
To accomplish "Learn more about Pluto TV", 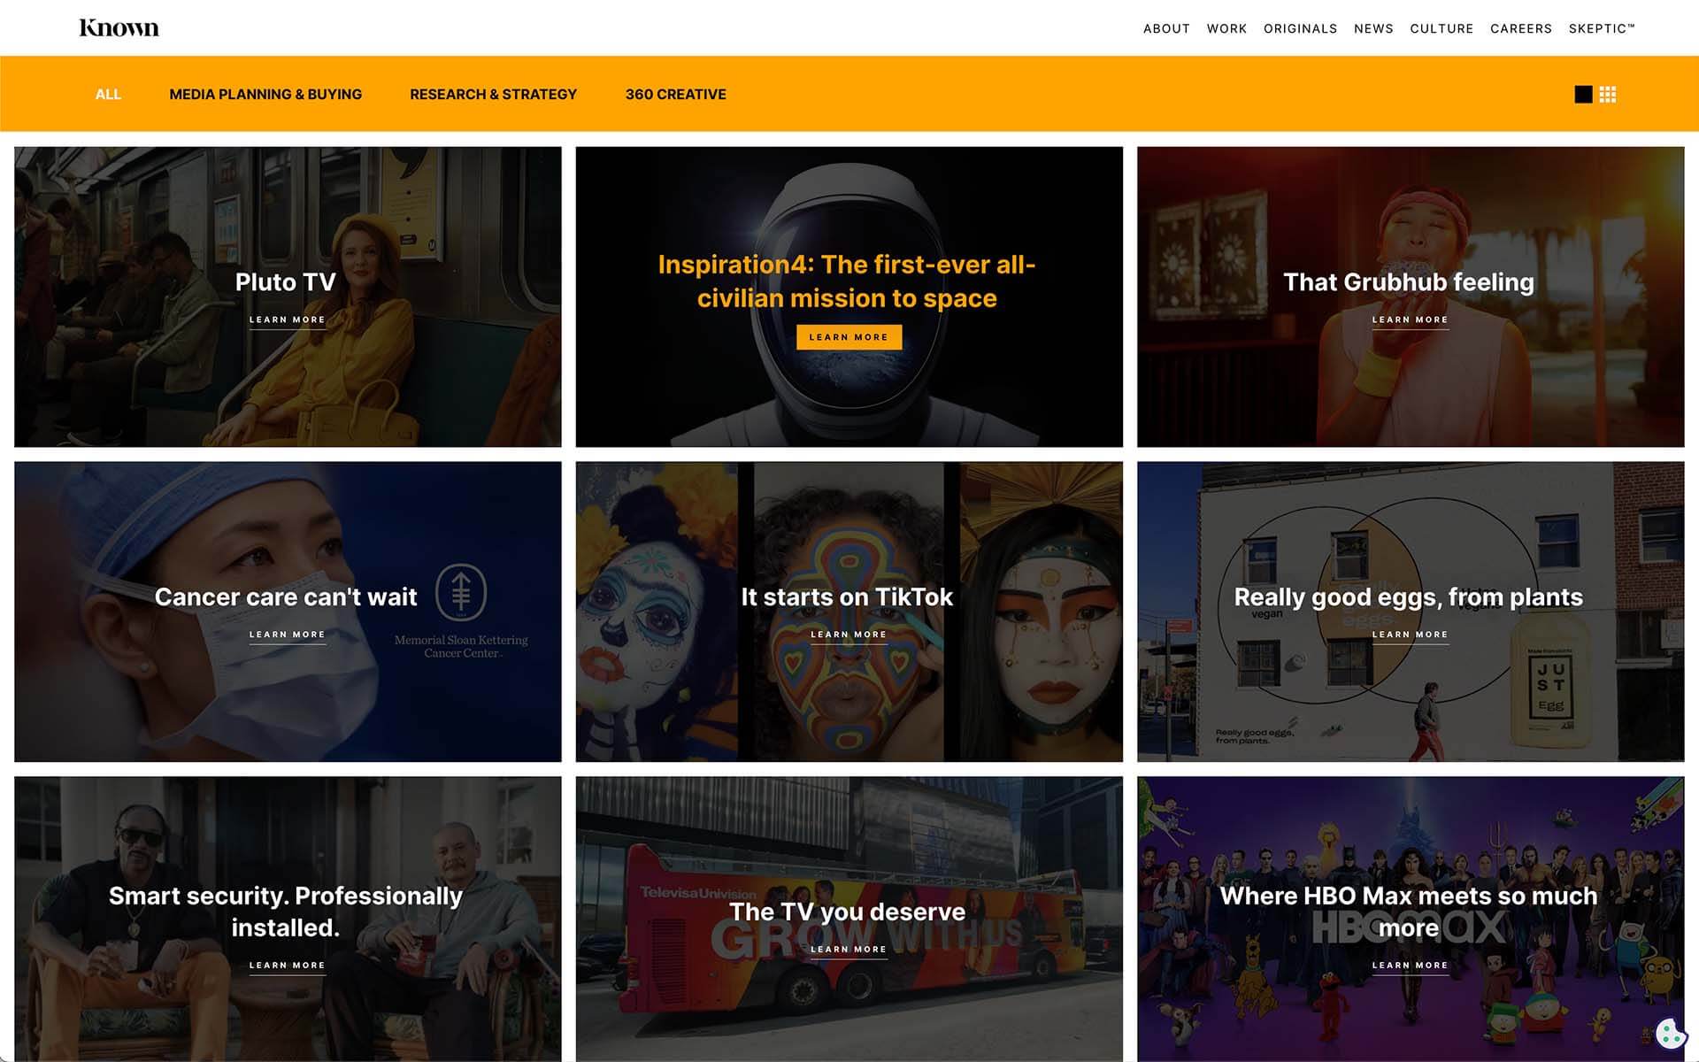I will (x=287, y=320).
